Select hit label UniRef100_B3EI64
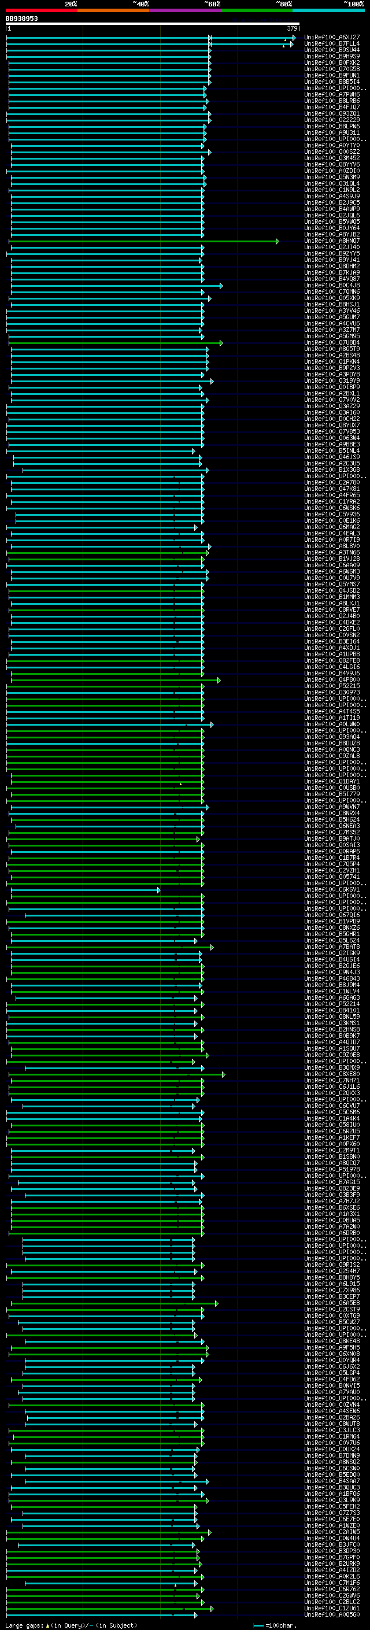Viewport: 370px width, 1630px height. (332, 642)
